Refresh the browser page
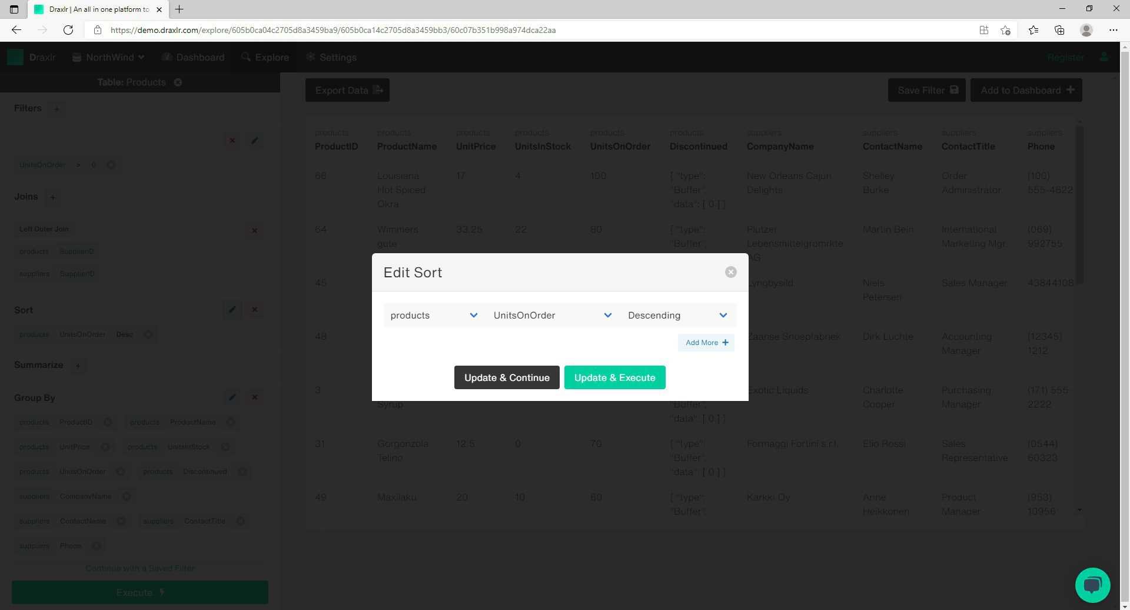This screenshot has width=1130, height=610. click(x=68, y=30)
